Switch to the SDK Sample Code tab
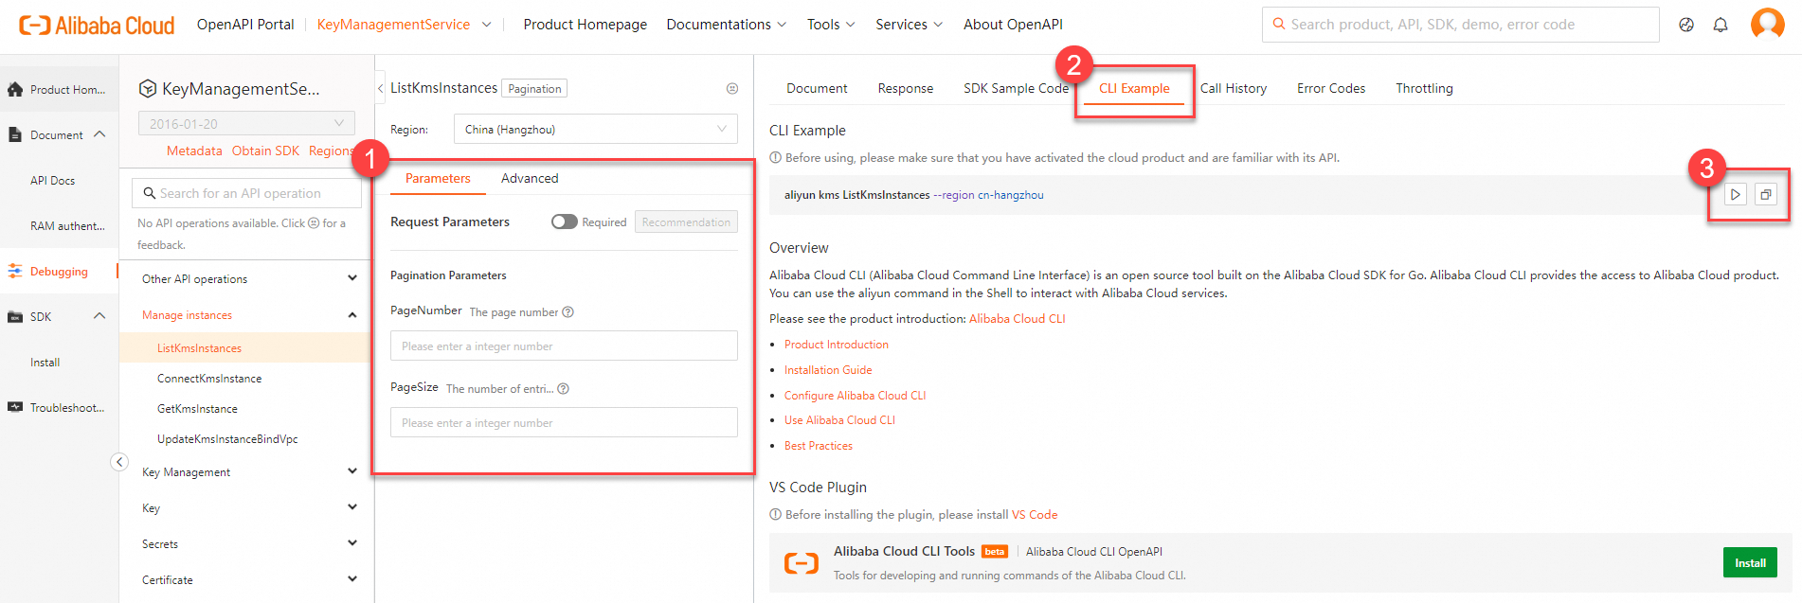 (x=1016, y=88)
